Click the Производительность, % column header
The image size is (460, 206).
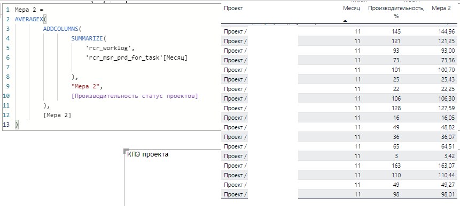coord(396,12)
